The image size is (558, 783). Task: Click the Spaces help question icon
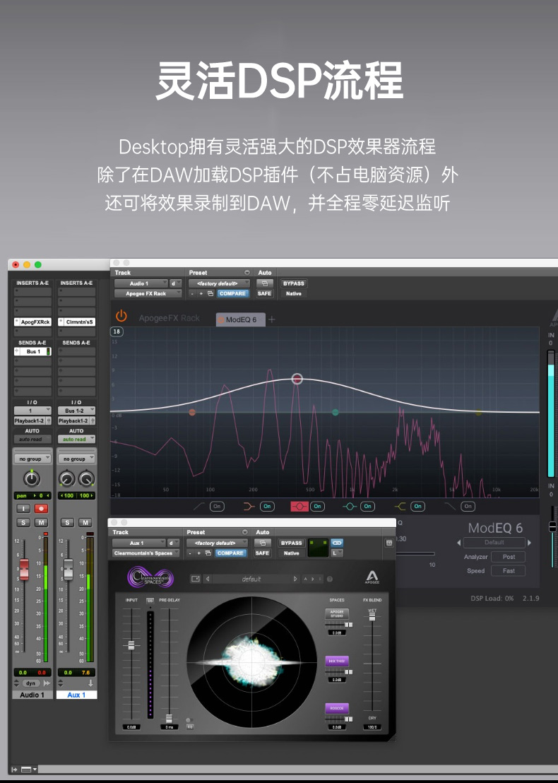coord(329,579)
